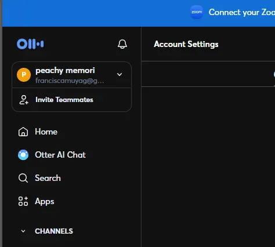Viewport: 275px width, 247px height.
Task: Click the CHANNELS section header
Action: (x=54, y=231)
